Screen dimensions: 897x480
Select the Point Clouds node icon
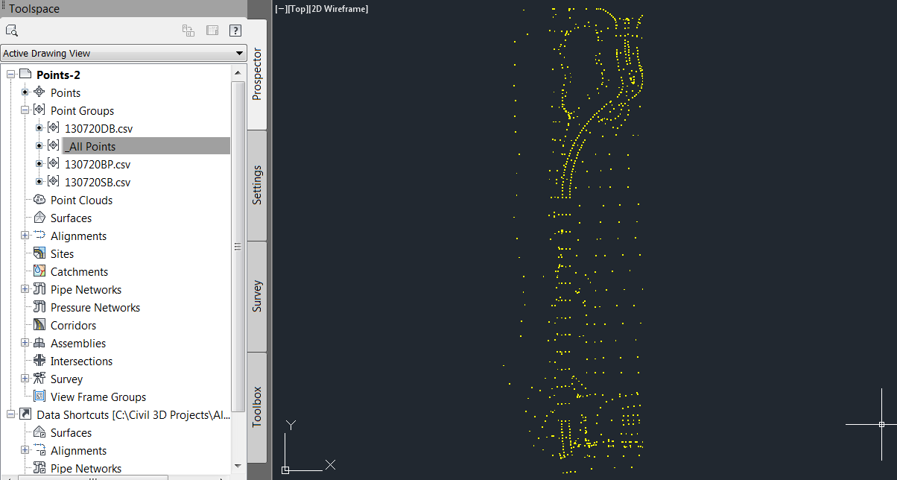point(40,200)
